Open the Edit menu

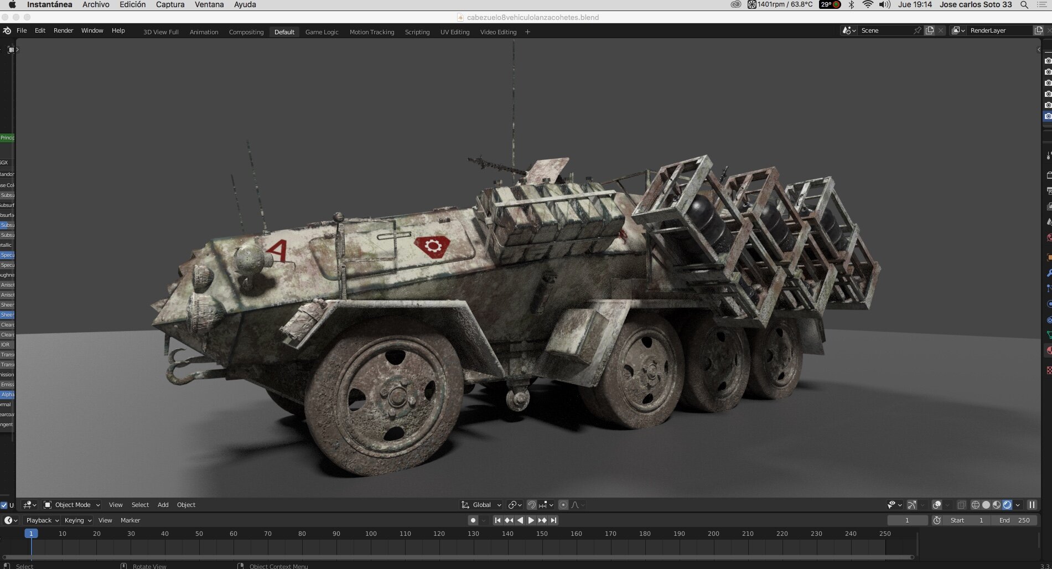pos(40,30)
